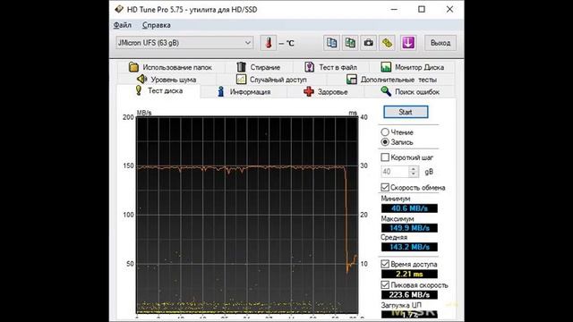The height and width of the screenshot is (322, 573).
Task: Click the Стирание trash can icon
Action: pyautogui.click(x=241, y=67)
